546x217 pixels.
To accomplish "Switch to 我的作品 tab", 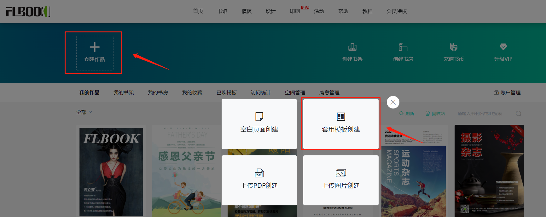I will click(89, 92).
